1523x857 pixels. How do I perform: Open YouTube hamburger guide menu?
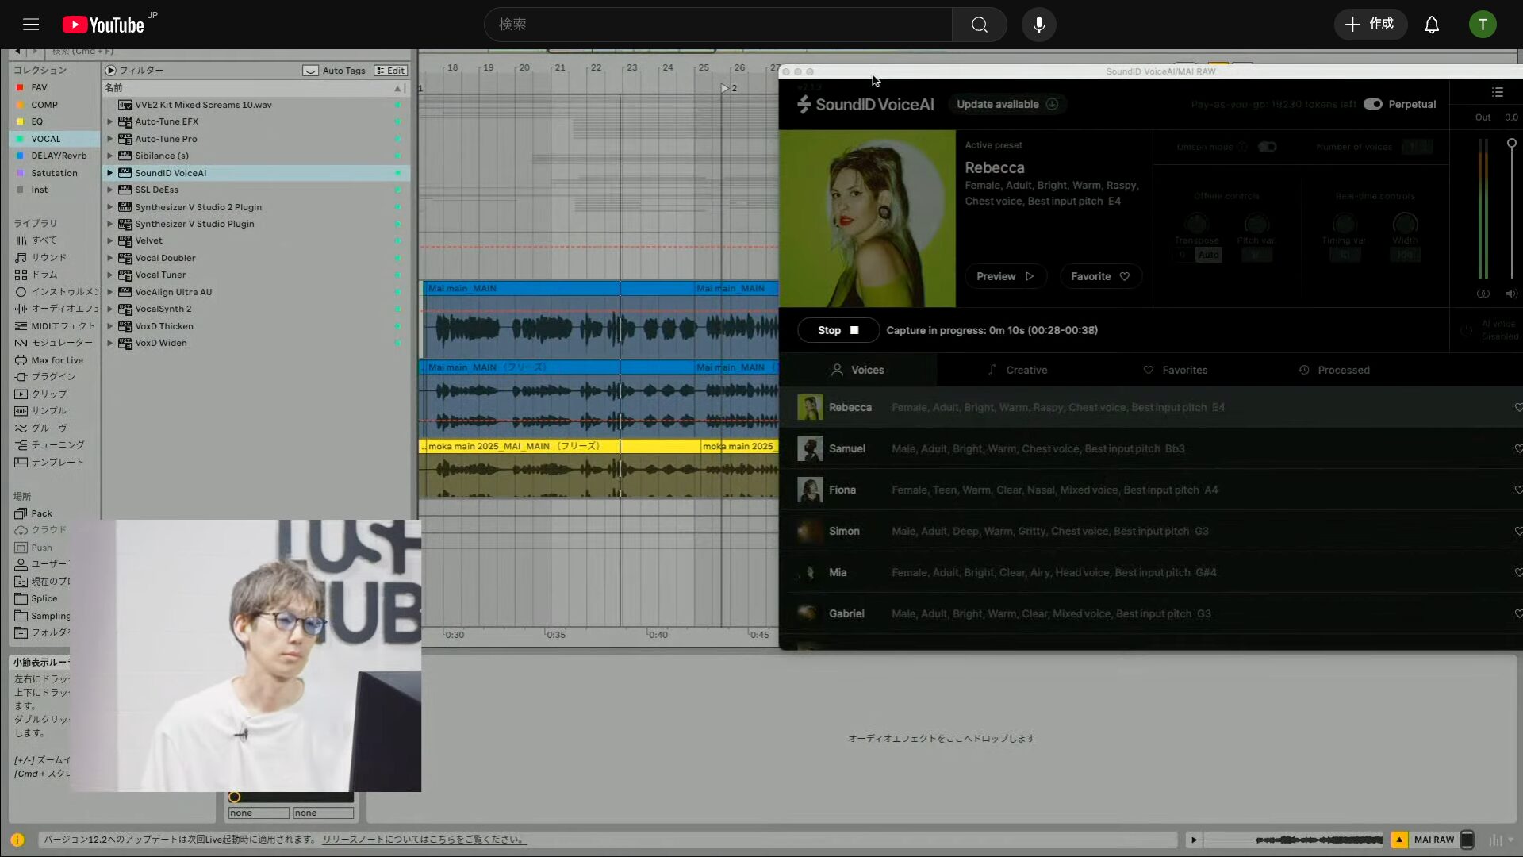tap(31, 25)
